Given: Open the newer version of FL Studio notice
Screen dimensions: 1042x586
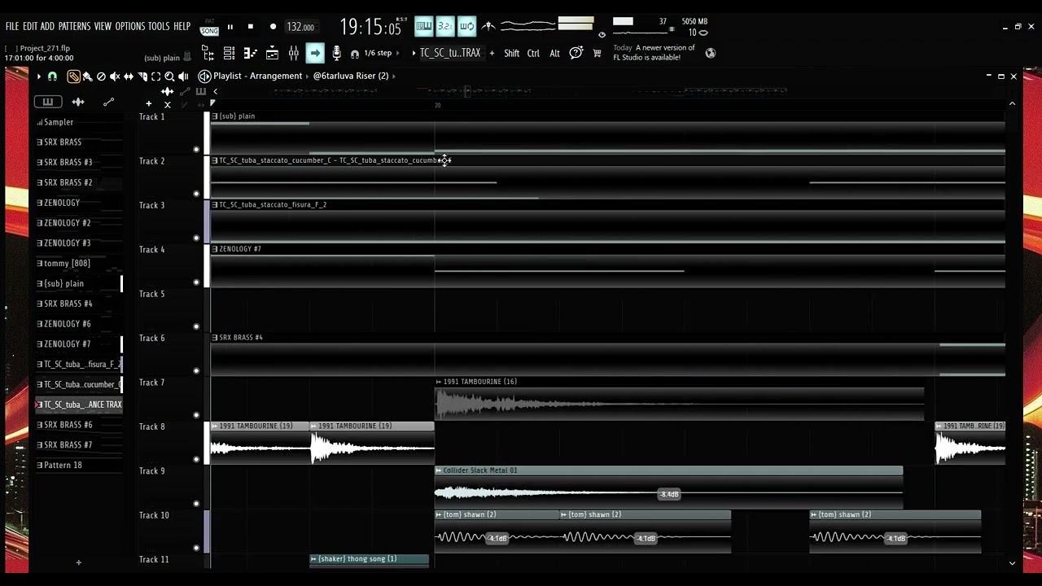Looking at the screenshot, I should pyautogui.click(x=655, y=53).
